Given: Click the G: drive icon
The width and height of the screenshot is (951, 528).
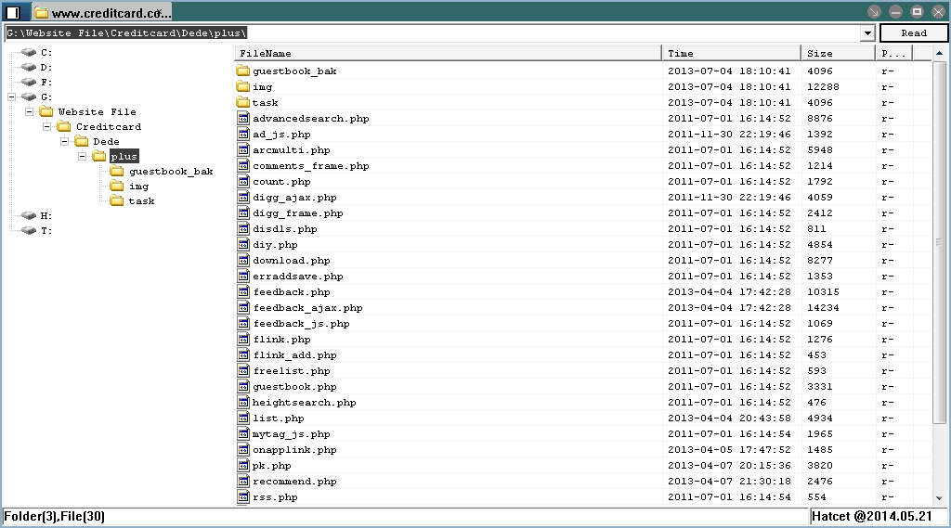Looking at the screenshot, I should (x=29, y=97).
